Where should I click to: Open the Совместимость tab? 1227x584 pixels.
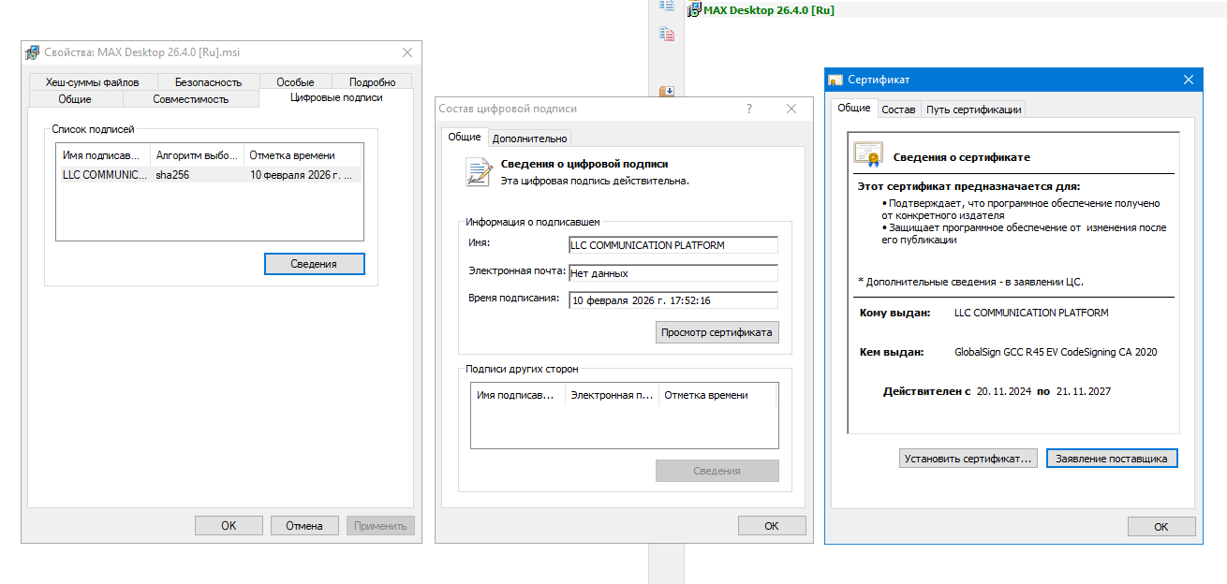coord(191,98)
